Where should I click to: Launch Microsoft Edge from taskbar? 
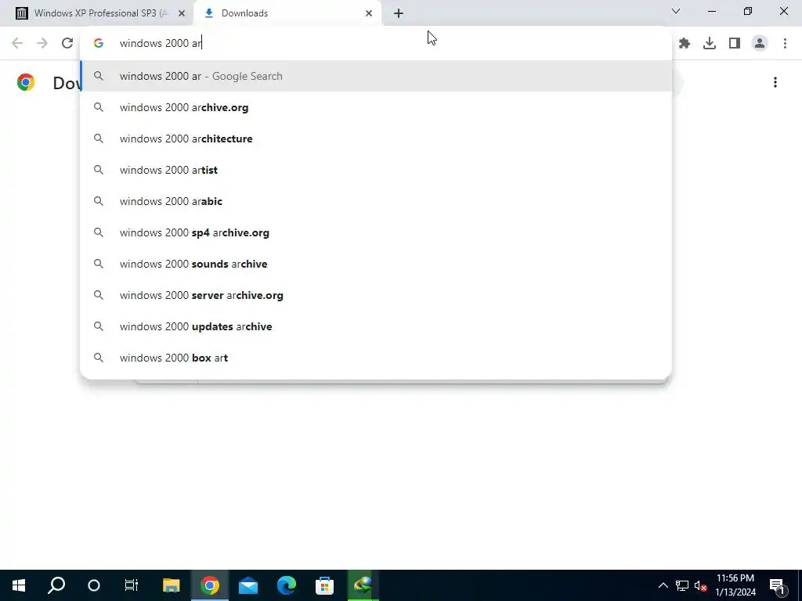click(287, 585)
